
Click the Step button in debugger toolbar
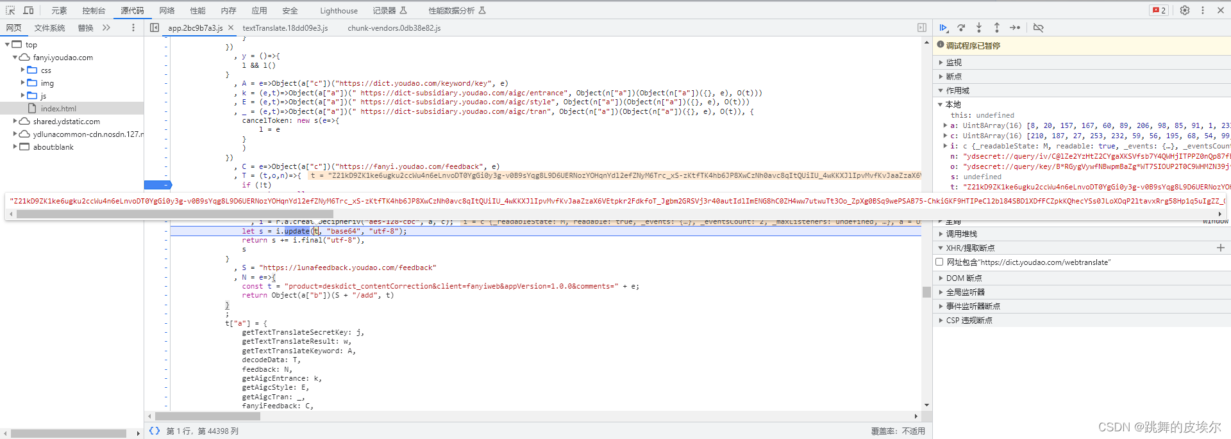click(1015, 28)
